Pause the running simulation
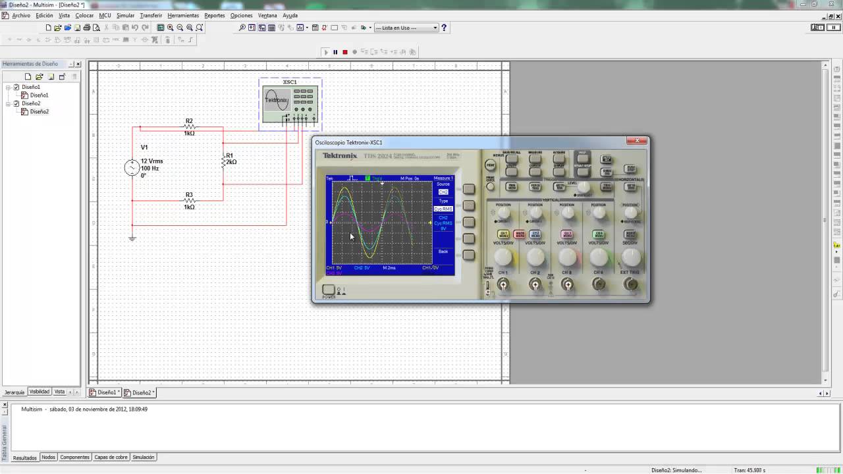This screenshot has height=474, width=843. (x=335, y=52)
